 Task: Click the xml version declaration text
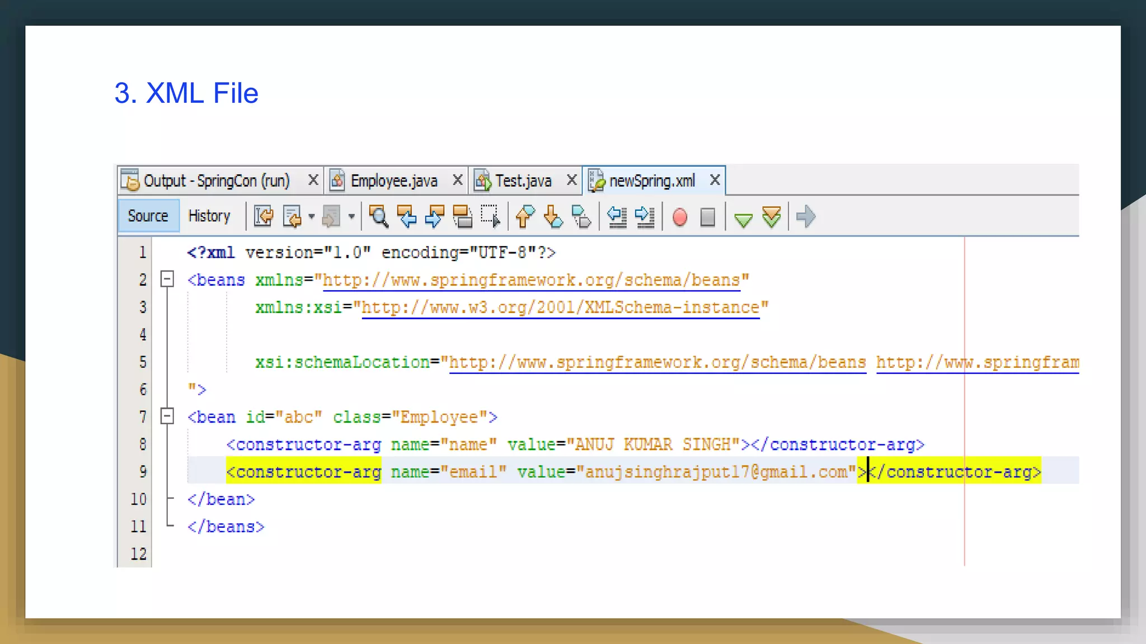[371, 253]
